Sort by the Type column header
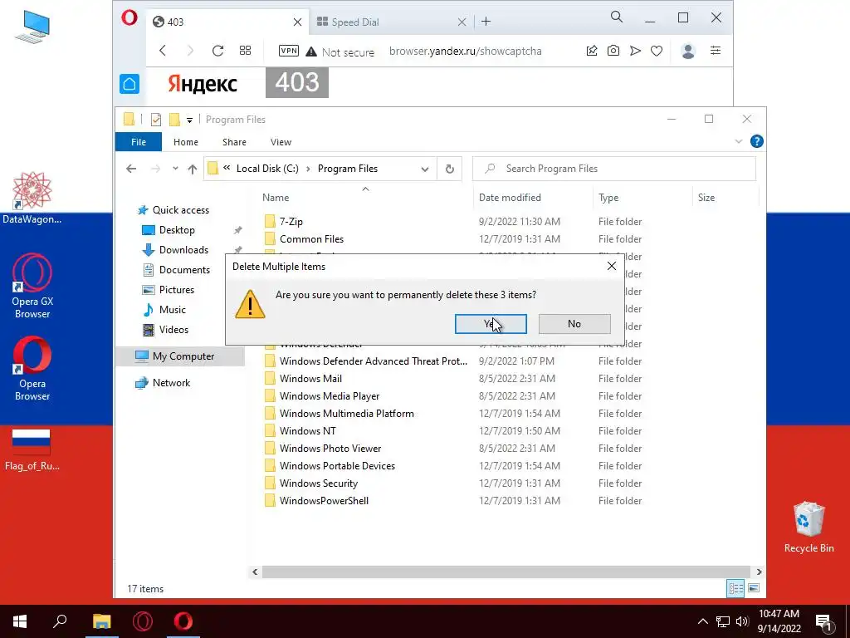The width and height of the screenshot is (850, 638). pyautogui.click(x=608, y=198)
